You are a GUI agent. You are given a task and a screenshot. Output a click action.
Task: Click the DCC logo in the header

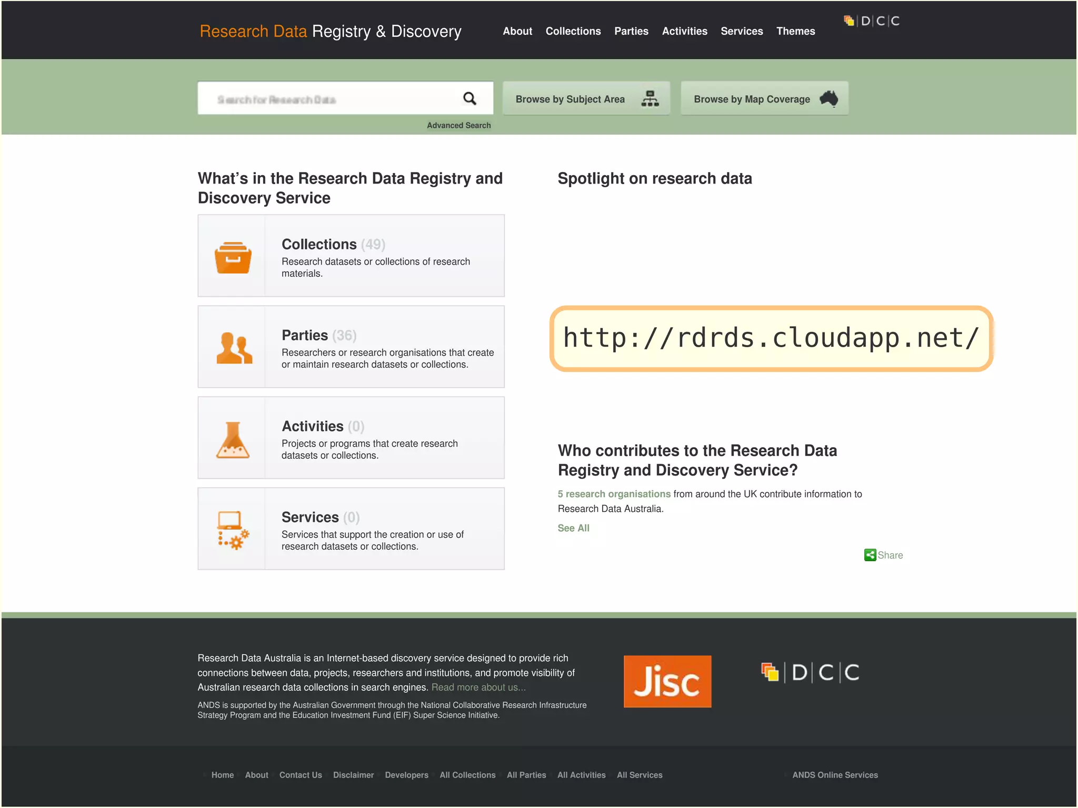[x=872, y=21]
